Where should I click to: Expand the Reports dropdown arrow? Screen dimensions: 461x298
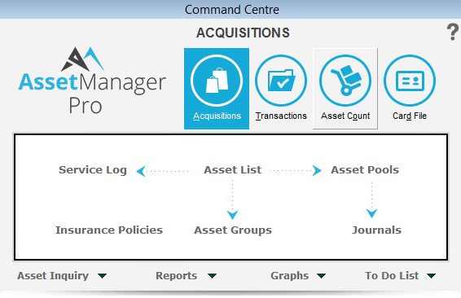click(x=212, y=276)
